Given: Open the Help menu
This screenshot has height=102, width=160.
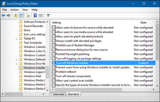Looking at the screenshot, I should click(x=34, y=10).
